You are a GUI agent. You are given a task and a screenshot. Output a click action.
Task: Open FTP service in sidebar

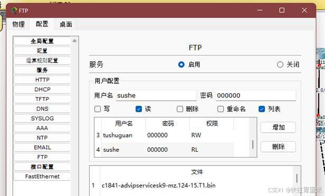42,157
